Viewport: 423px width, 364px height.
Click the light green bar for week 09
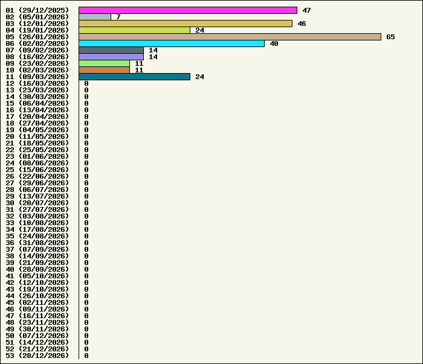(104, 63)
